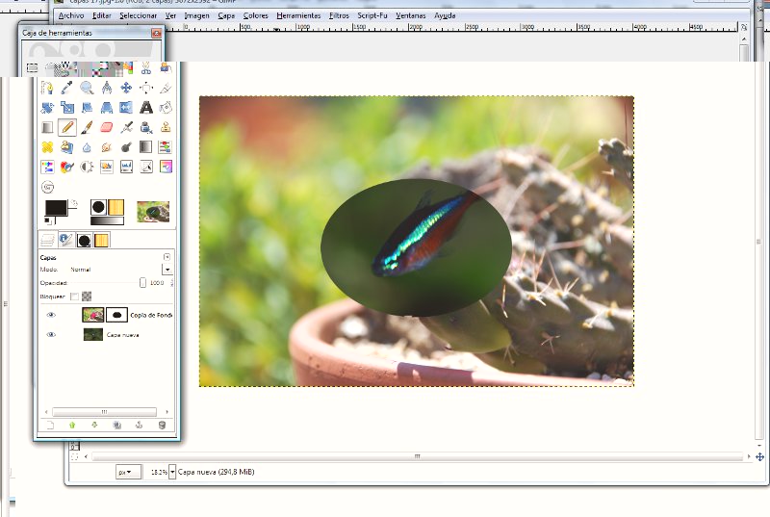This screenshot has height=517, width=770.
Task: Select the Levels tool
Action: [126, 167]
